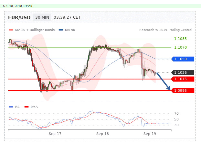The width and height of the screenshot is (201, 143).
Task: Click the Research © 2019 Trading Central credit
Action: tap(166, 30)
